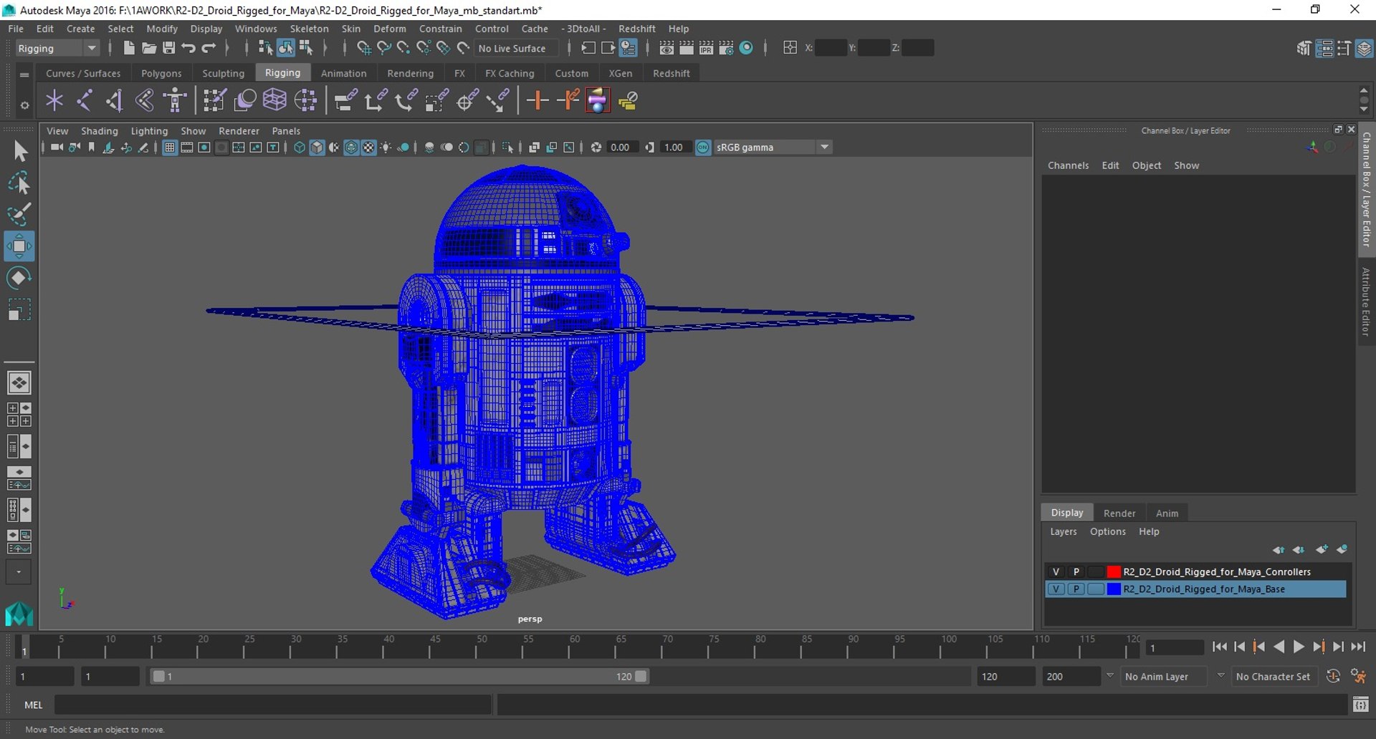The height and width of the screenshot is (739, 1376).
Task: Click the Create Lattice shelf icon
Action: pyautogui.click(x=274, y=100)
